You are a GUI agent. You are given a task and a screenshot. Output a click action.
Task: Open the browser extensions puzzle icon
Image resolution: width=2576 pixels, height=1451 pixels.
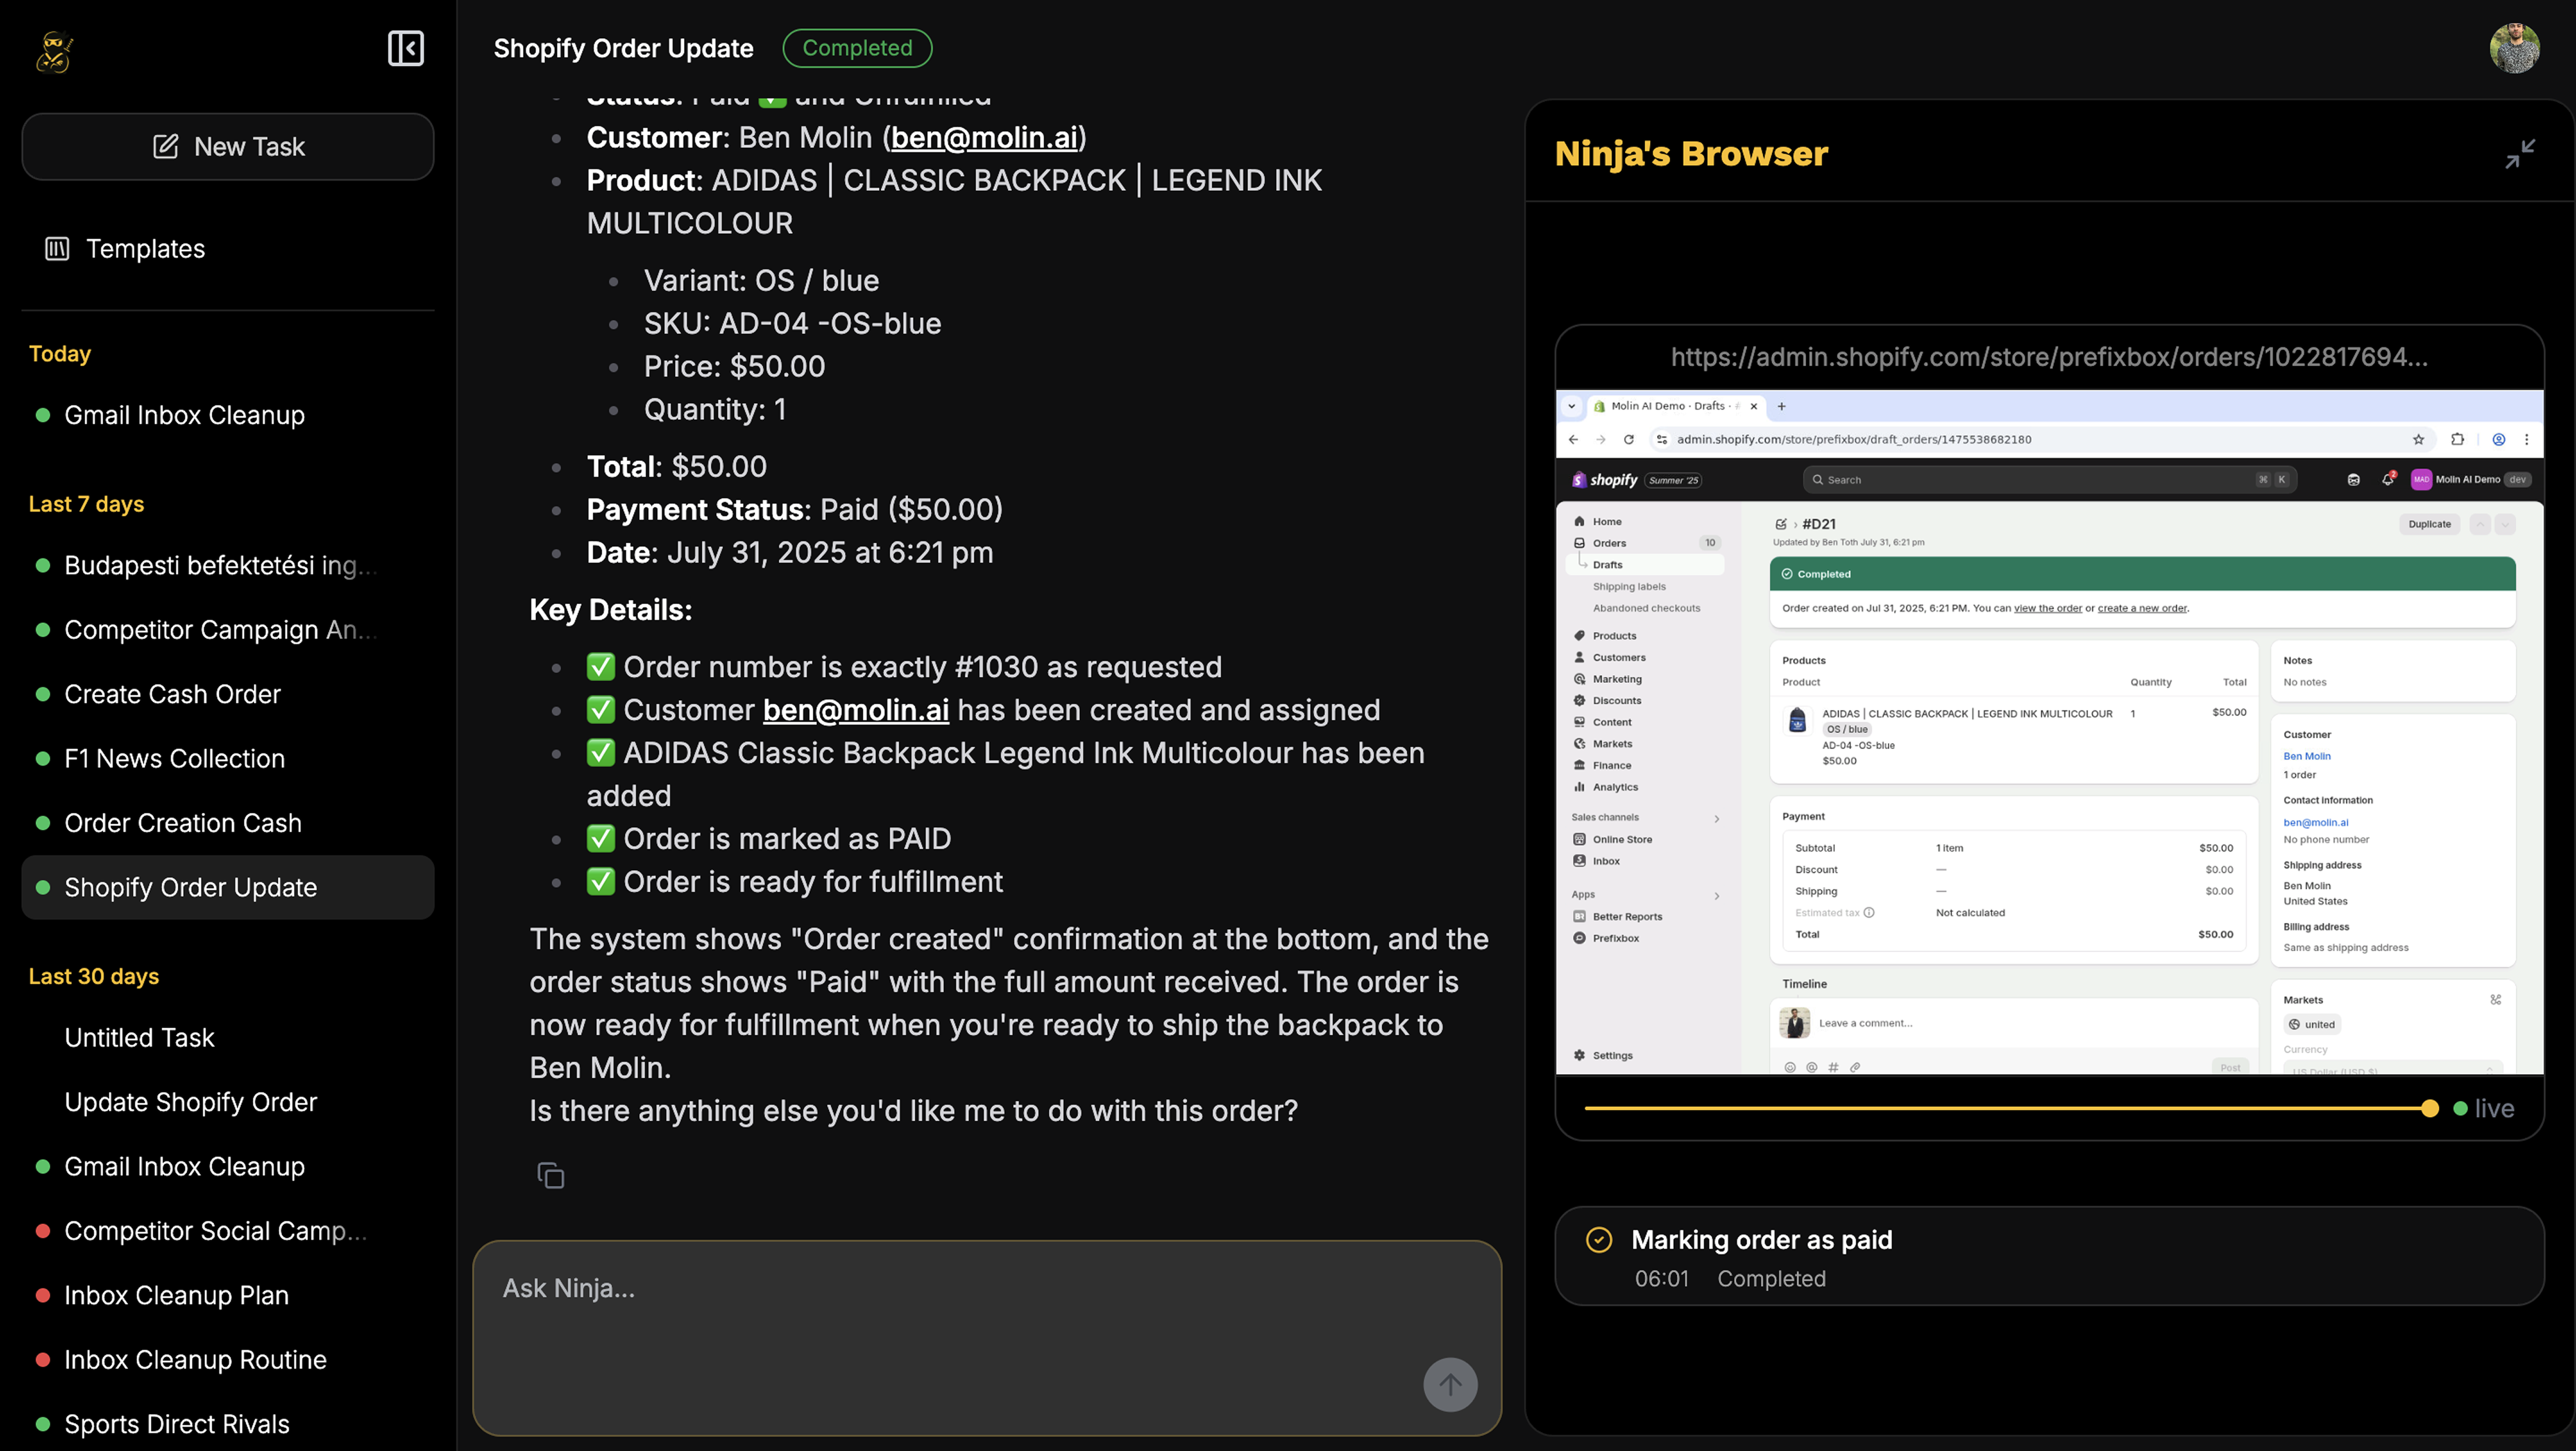pyautogui.click(x=2457, y=439)
